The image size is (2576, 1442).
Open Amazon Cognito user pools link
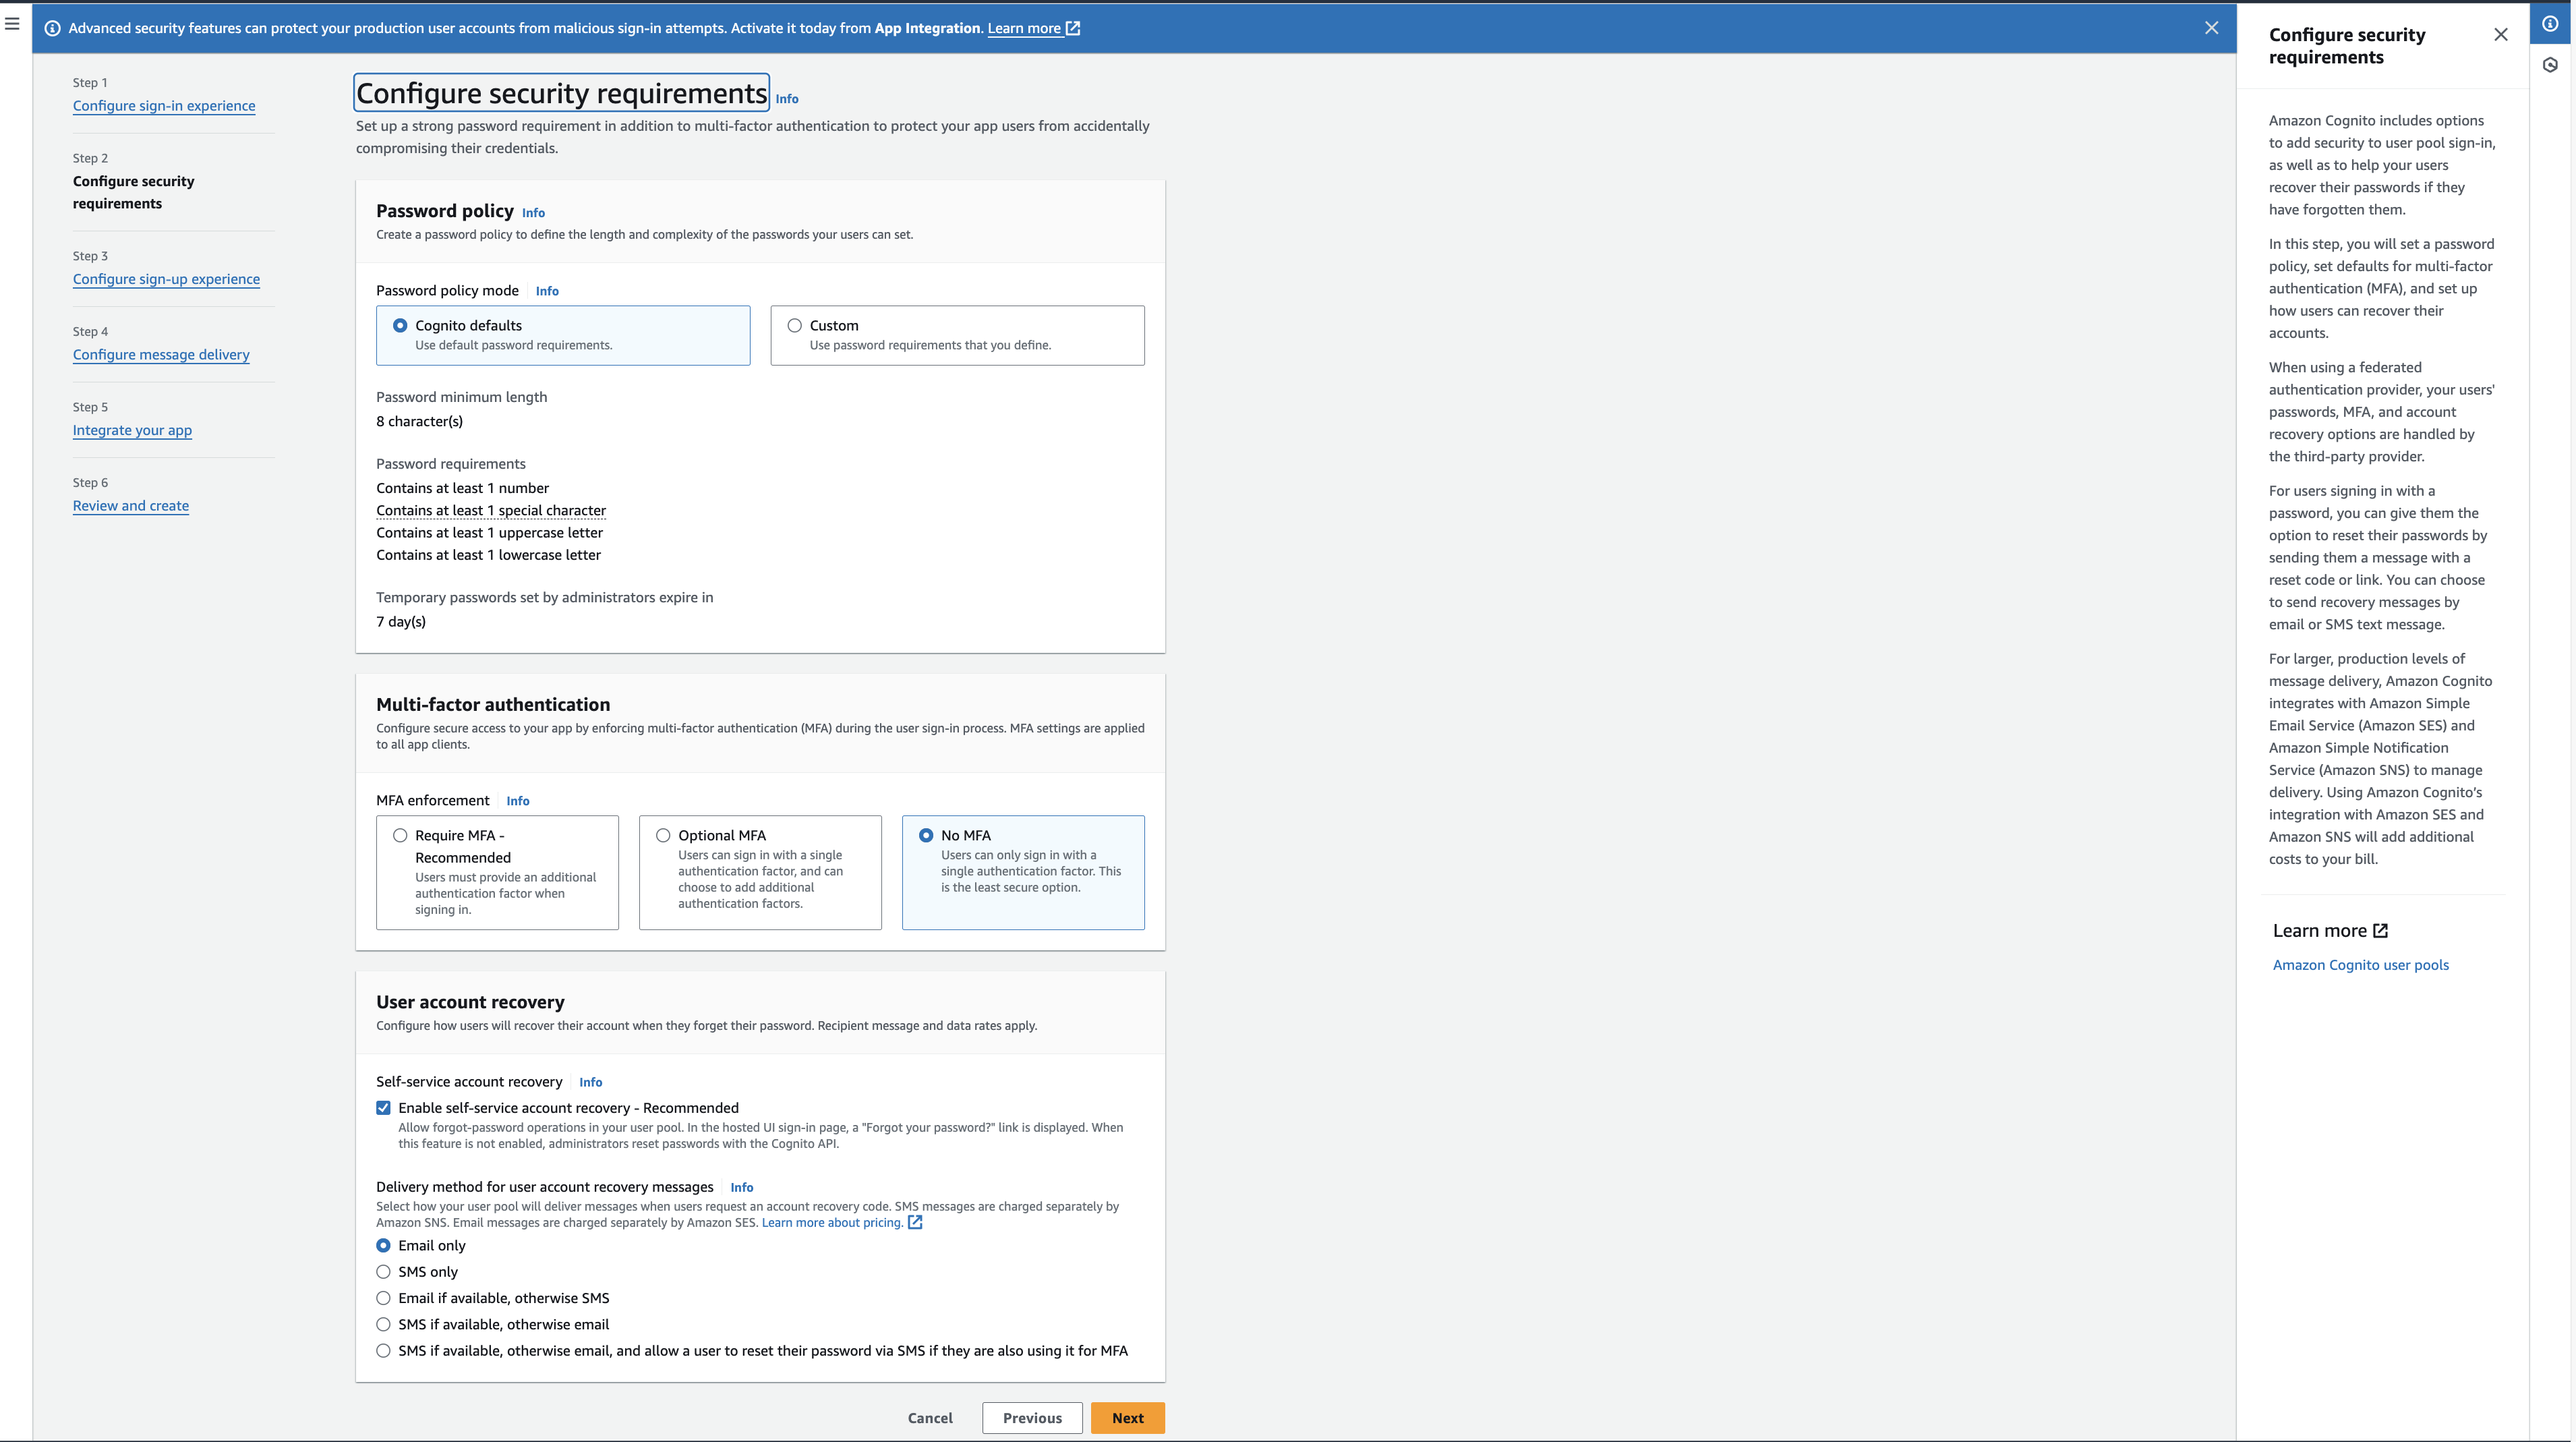click(2360, 965)
